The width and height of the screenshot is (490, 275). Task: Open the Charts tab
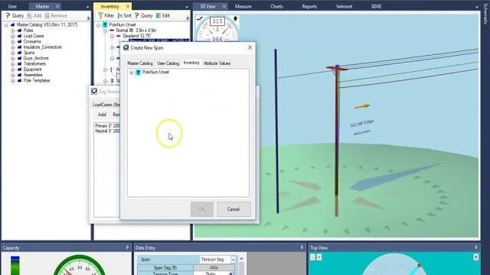[x=276, y=6]
